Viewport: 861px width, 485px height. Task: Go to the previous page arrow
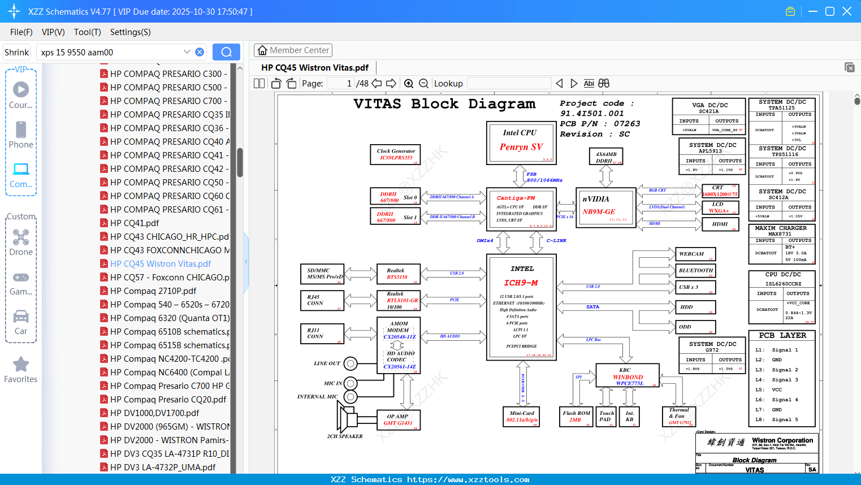pyautogui.click(x=377, y=84)
